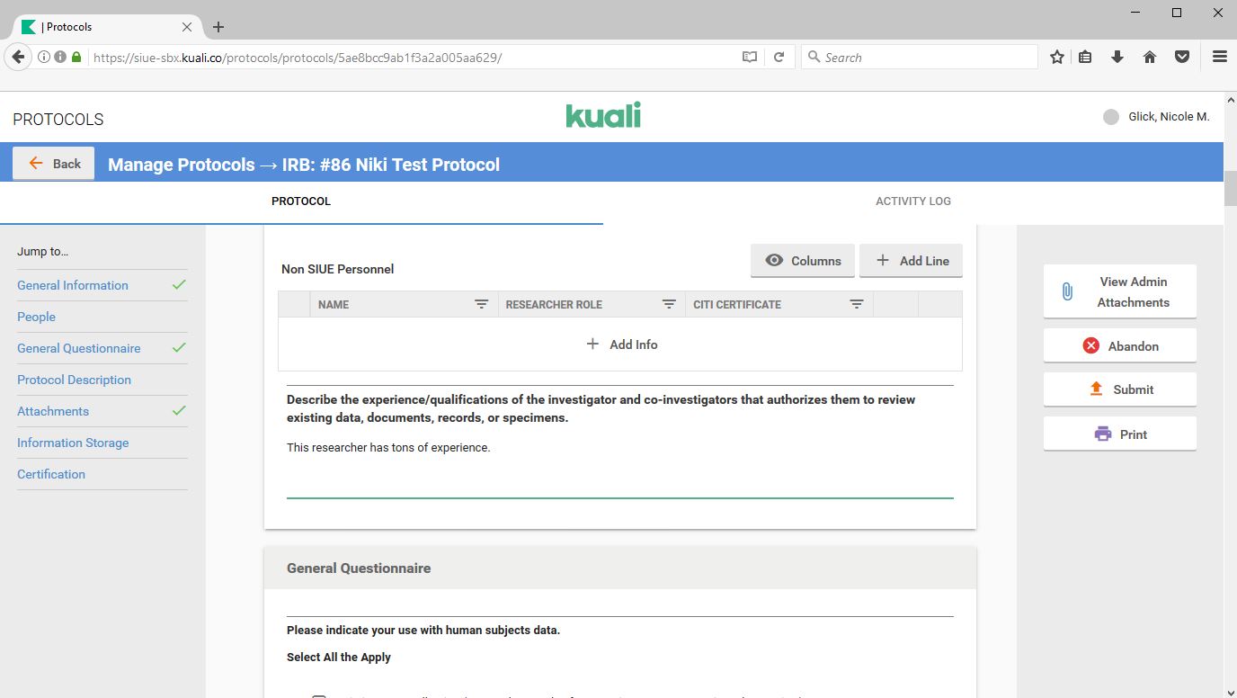The width and height of the screenshot is (1237, 698).
Task: Click the purple Print icon
Action: pyautogui.click(x=1102, y=434)
